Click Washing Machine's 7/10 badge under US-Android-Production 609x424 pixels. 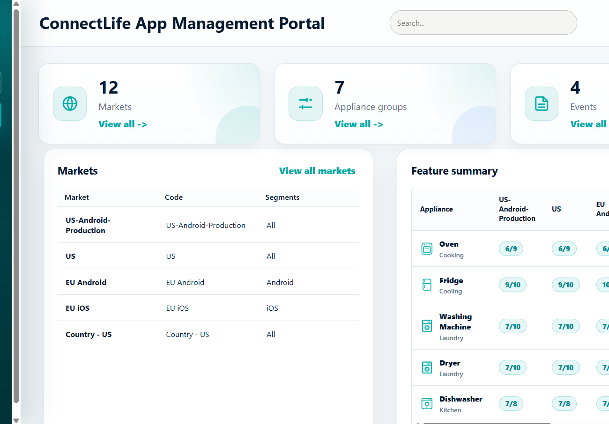click(x=513, y=326)
